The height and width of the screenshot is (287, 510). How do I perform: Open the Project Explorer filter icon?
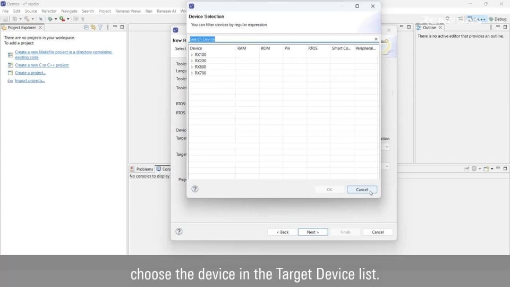pos(100,28)
